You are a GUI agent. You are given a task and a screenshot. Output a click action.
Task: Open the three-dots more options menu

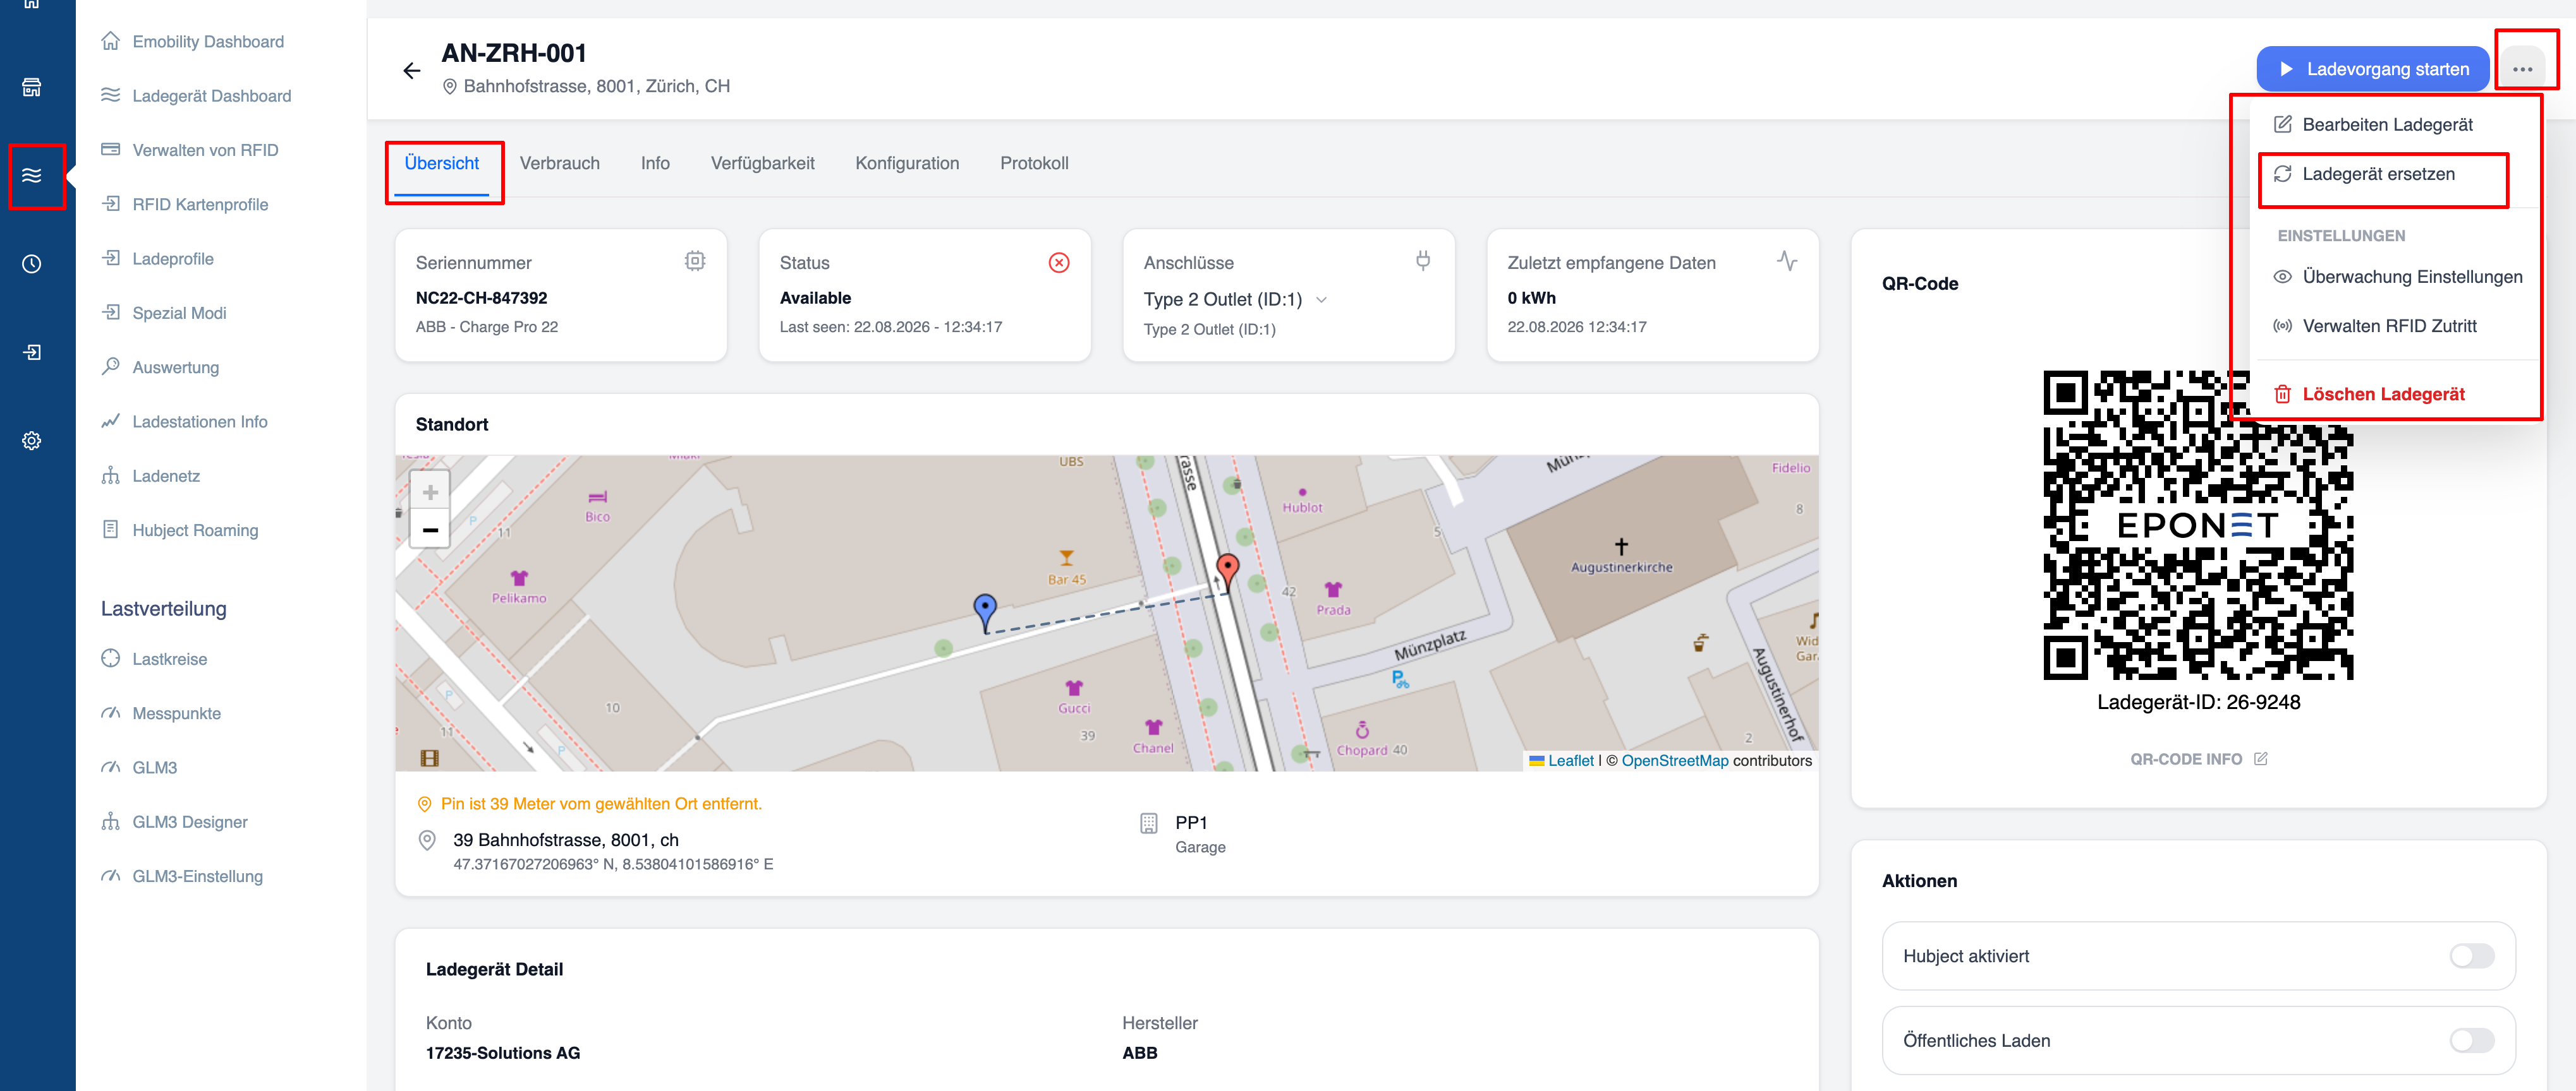(2522, 69)
